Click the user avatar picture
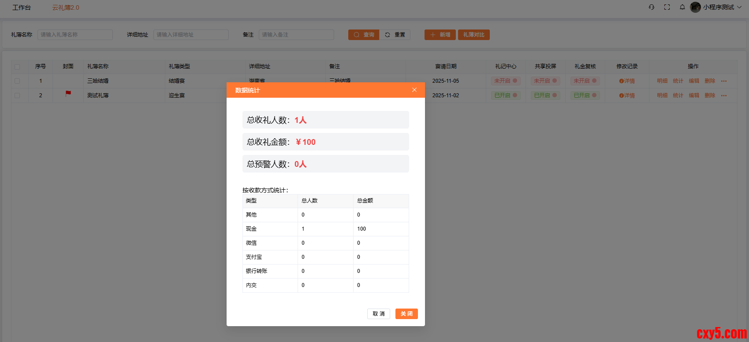Viewport: 749px width, 342px height. coord(695,7)
